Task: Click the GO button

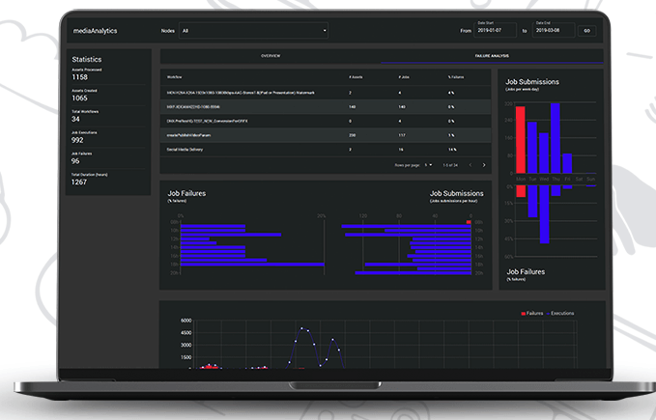Action: pos(587,31)
